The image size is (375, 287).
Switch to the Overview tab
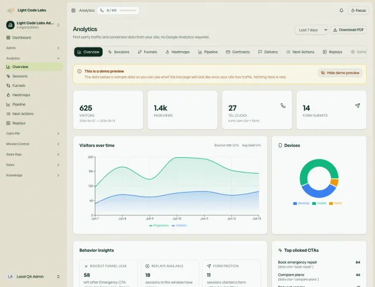coord(88,52)
